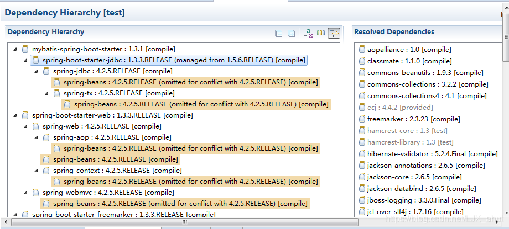Select jackson-annotations : 2.6.5 entry
The height and width of the screenshot is (229, 509).
tap(422, 165)
